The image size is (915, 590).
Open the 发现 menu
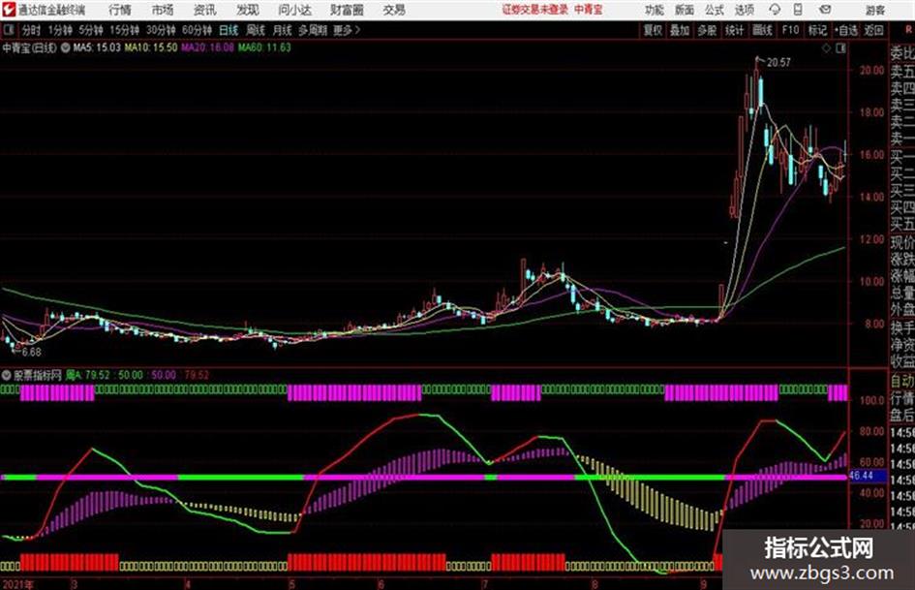point(248,10)
